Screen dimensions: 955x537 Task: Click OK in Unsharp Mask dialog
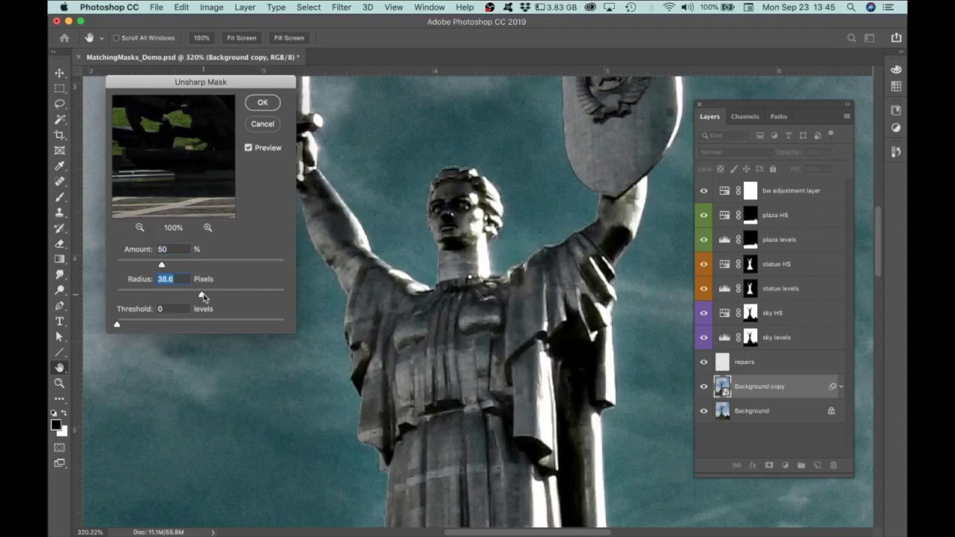(x=263, y=102)
